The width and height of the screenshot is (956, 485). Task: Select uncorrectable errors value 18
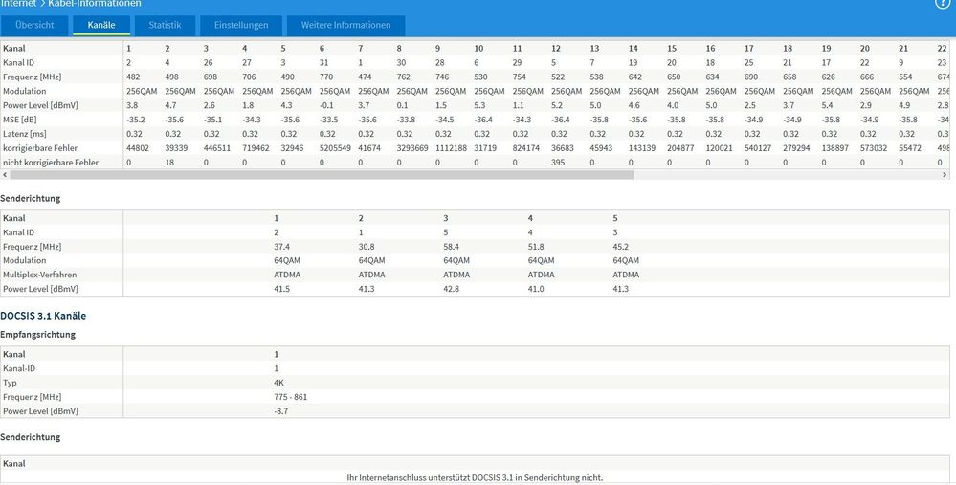click(x=169, y=163)
